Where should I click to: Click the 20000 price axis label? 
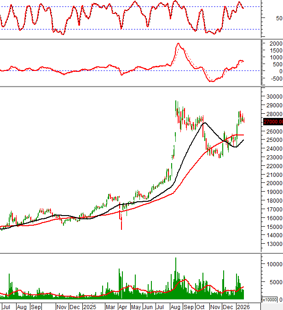pyautogui.click(x=274, y=183)
